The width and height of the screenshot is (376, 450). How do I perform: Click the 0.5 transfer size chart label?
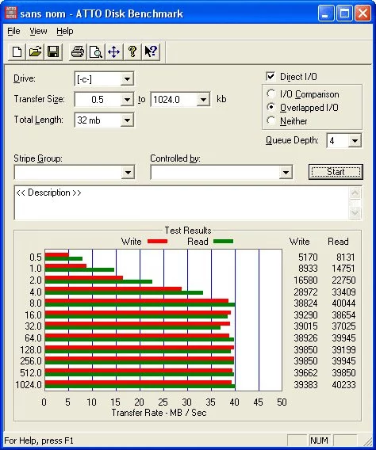(36, 257)
